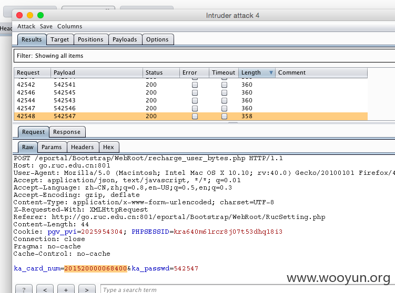This screenshot has width=395, height=293.
Task: Toggle Error checkbox for payload 542543
Action: 195,101
